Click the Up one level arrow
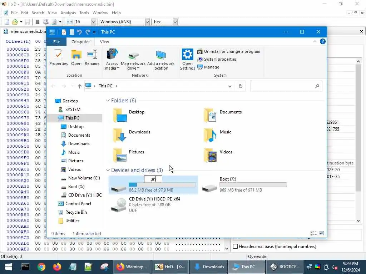 tap(79, 86)
